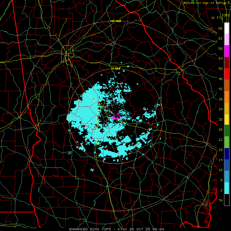
Task: Click the light pink legend swatch
Action: 227,40
